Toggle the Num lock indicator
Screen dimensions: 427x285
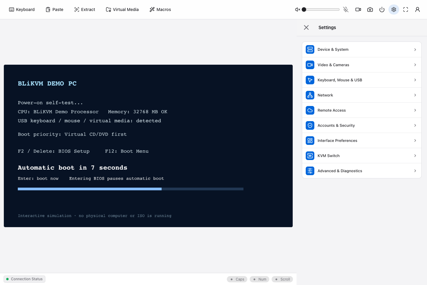click(259, 279)
